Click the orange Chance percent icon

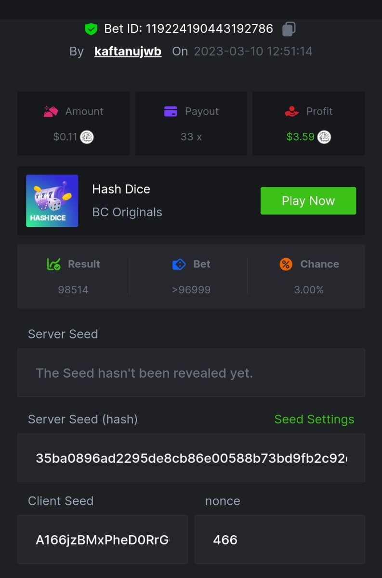click(x=286, y=264)
